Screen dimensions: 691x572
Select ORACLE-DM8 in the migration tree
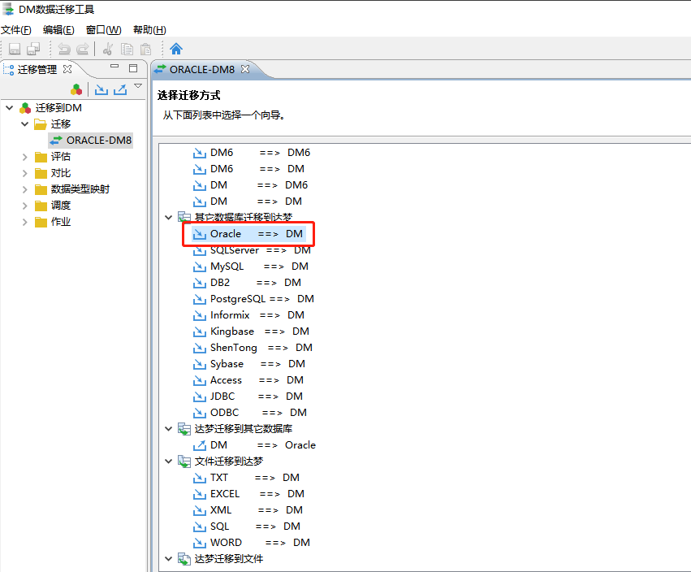pyautogui.click(x=91, y=141)
